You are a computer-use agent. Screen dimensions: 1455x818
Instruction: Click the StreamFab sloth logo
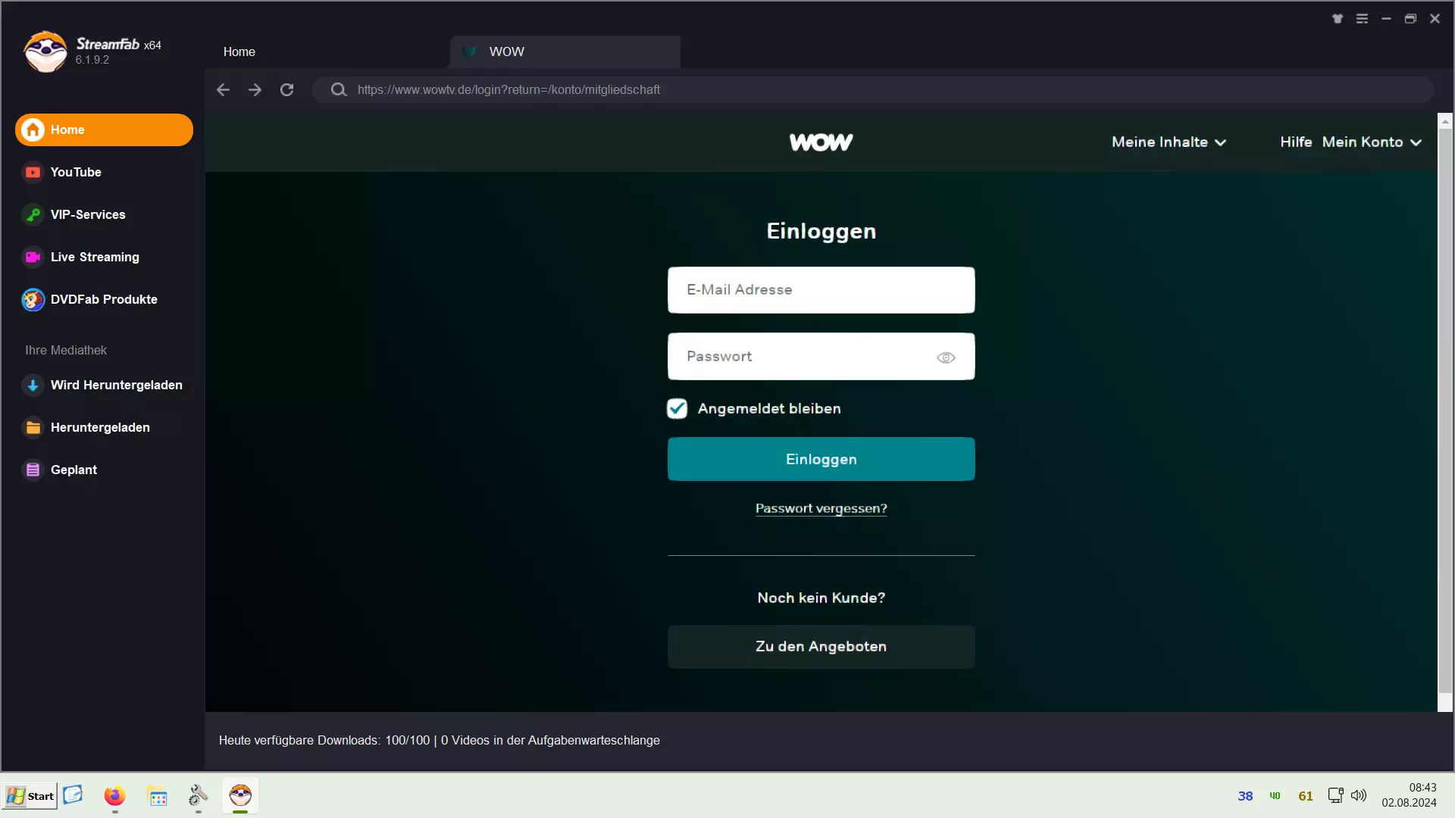[45, 52]
